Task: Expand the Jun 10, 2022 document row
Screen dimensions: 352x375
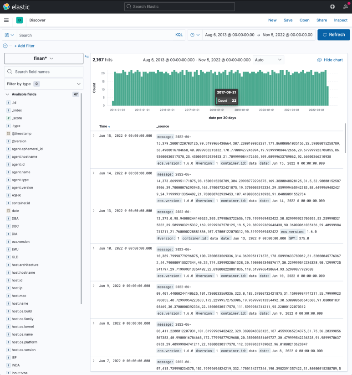Action: pos(94,248)
